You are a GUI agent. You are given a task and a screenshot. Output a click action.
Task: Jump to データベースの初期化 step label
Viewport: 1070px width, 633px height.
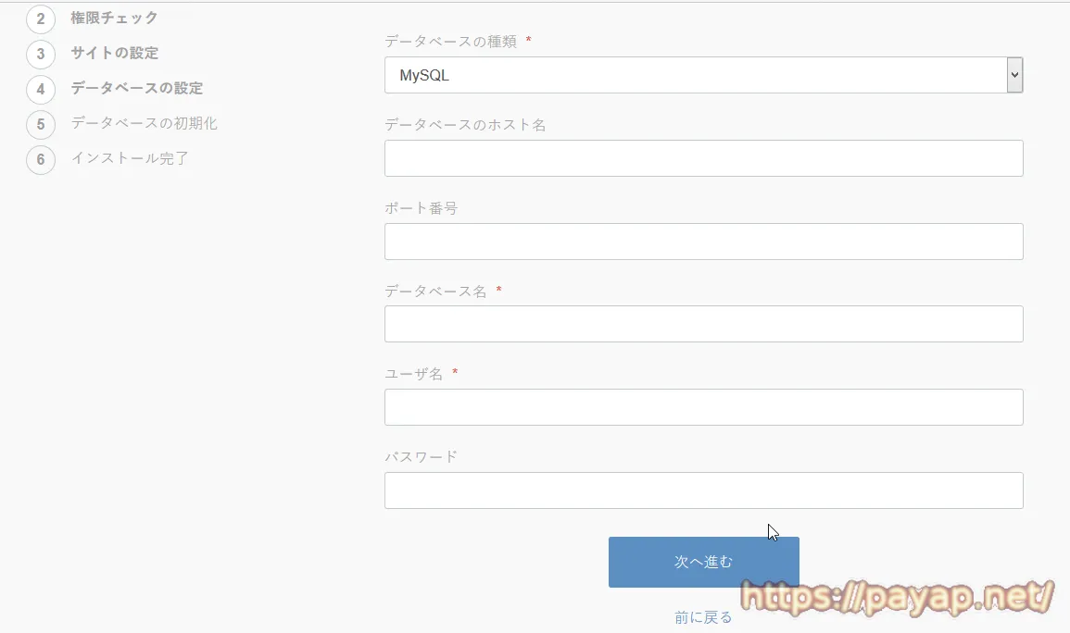click(x=144, y=123)
